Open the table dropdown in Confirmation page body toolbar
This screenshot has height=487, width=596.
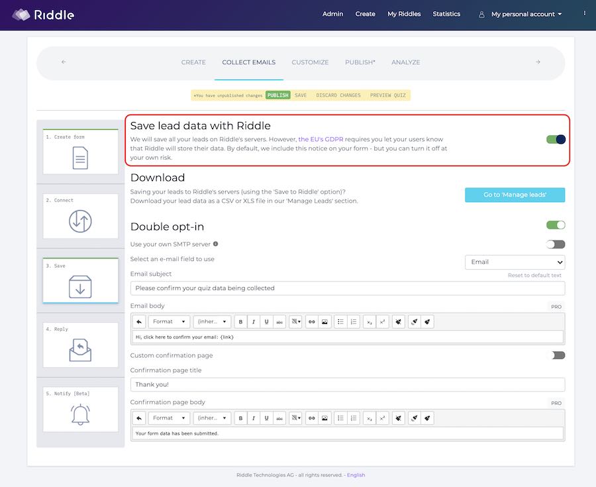[295, 418]
